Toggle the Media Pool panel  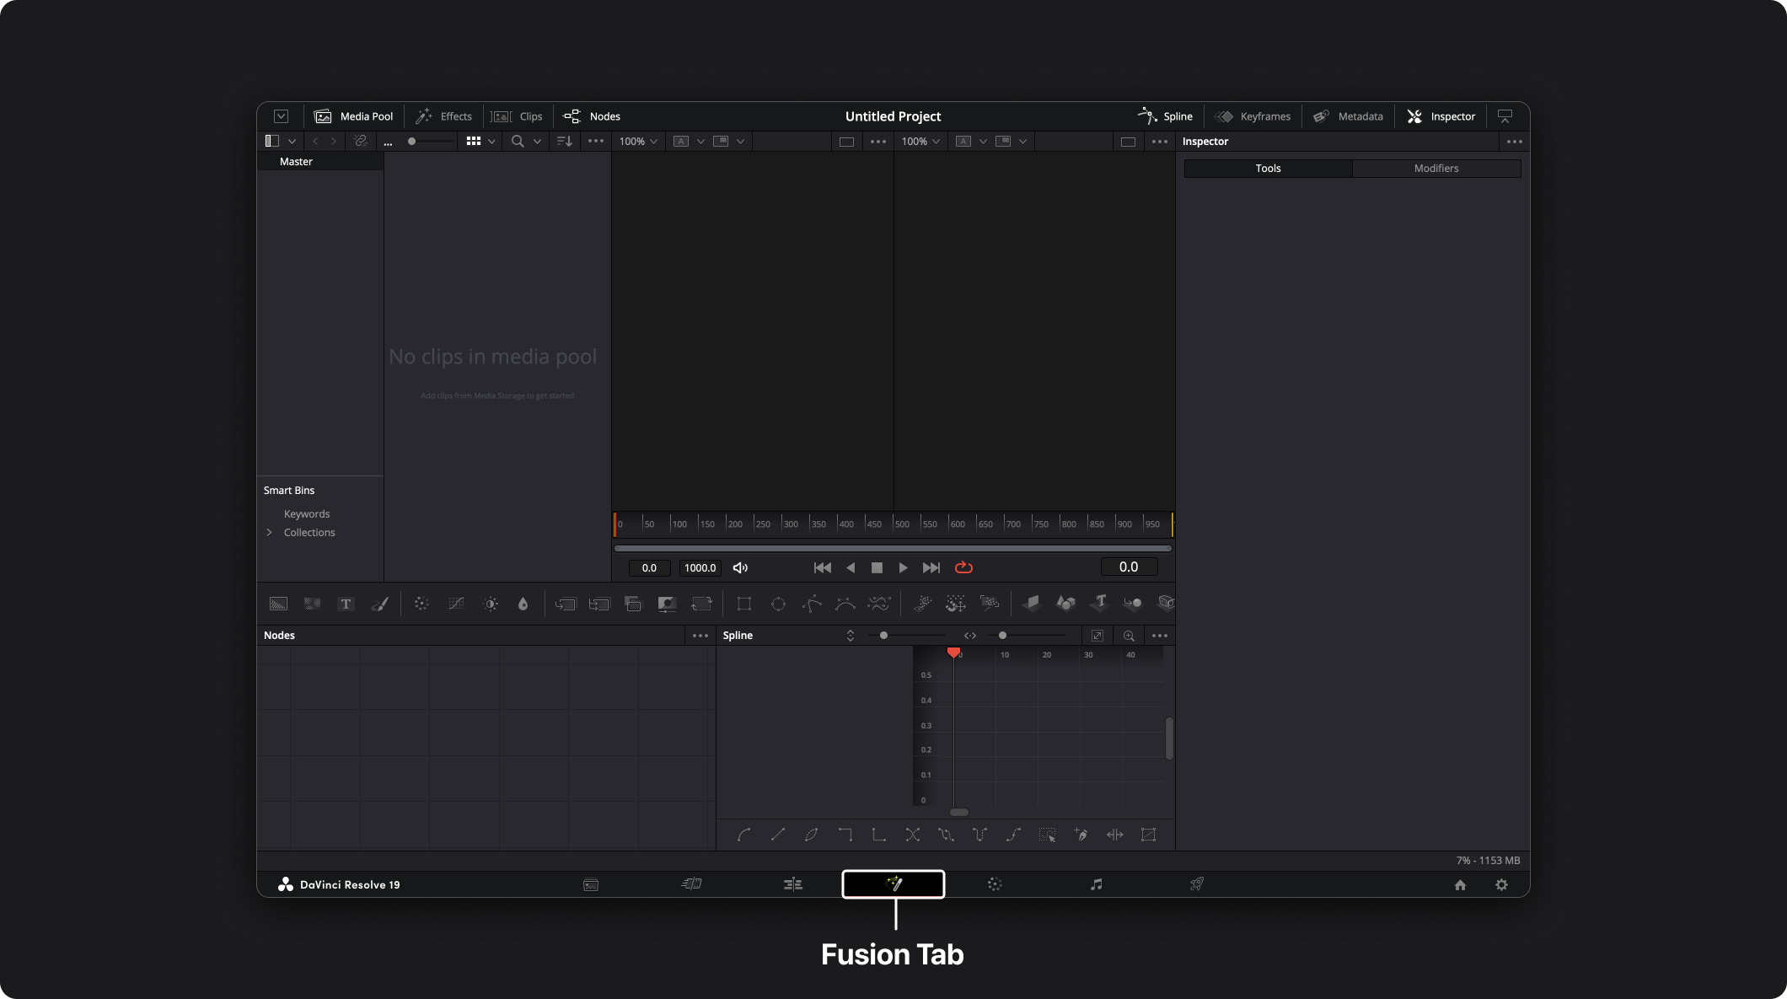354,116
